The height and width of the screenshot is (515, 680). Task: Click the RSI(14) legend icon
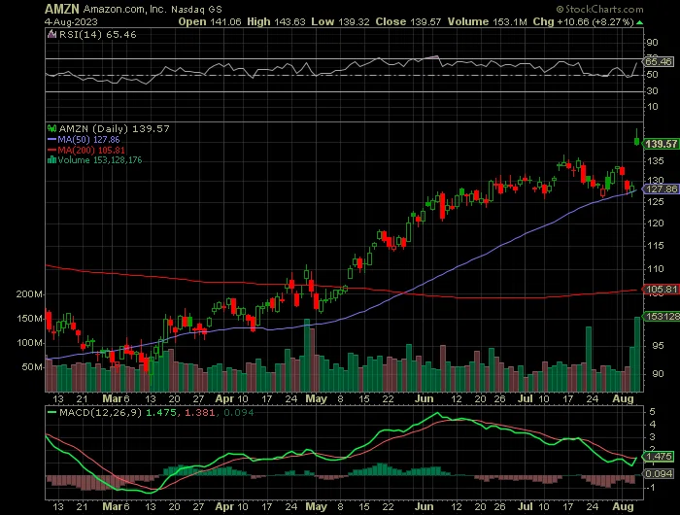[51, 34]
